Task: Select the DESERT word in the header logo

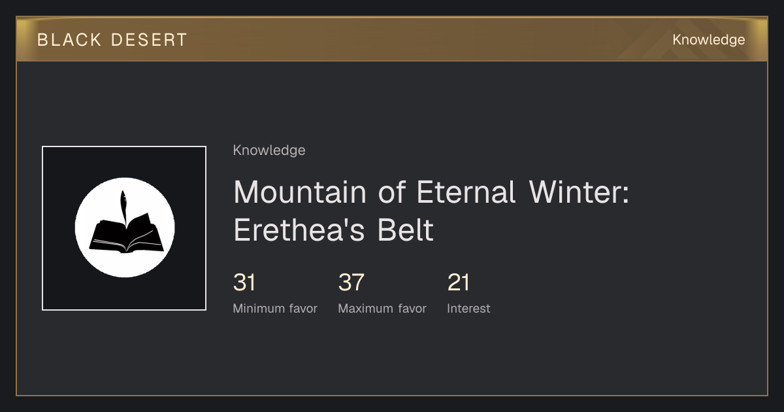Action: (150, 40)
